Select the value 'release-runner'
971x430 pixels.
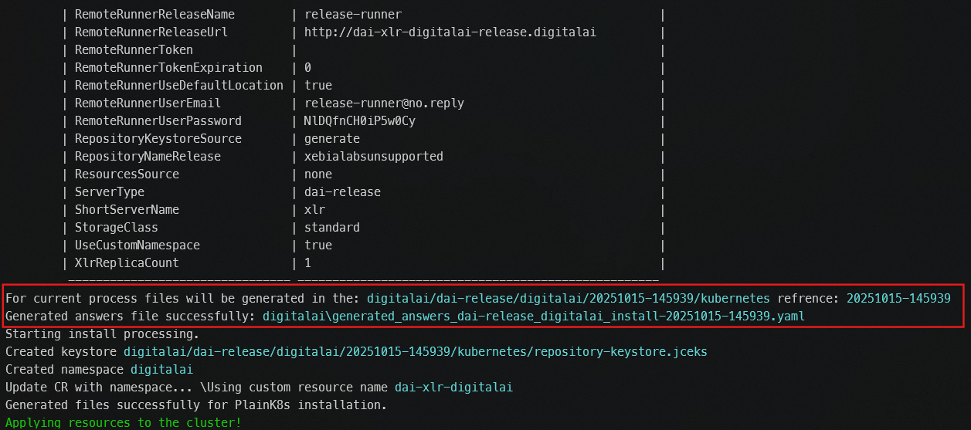[353, 15]
